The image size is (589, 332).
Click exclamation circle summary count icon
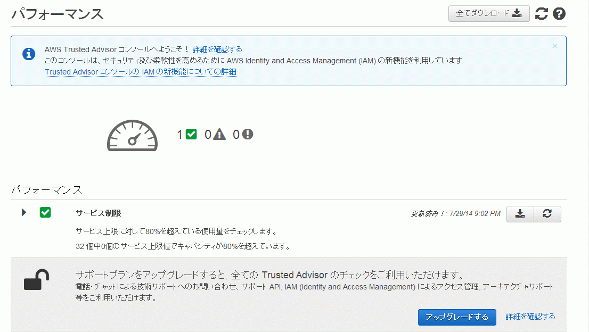click(x=248, y=134)
